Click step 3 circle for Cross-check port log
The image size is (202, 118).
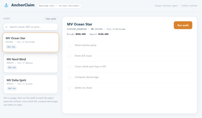coord(69,67)
